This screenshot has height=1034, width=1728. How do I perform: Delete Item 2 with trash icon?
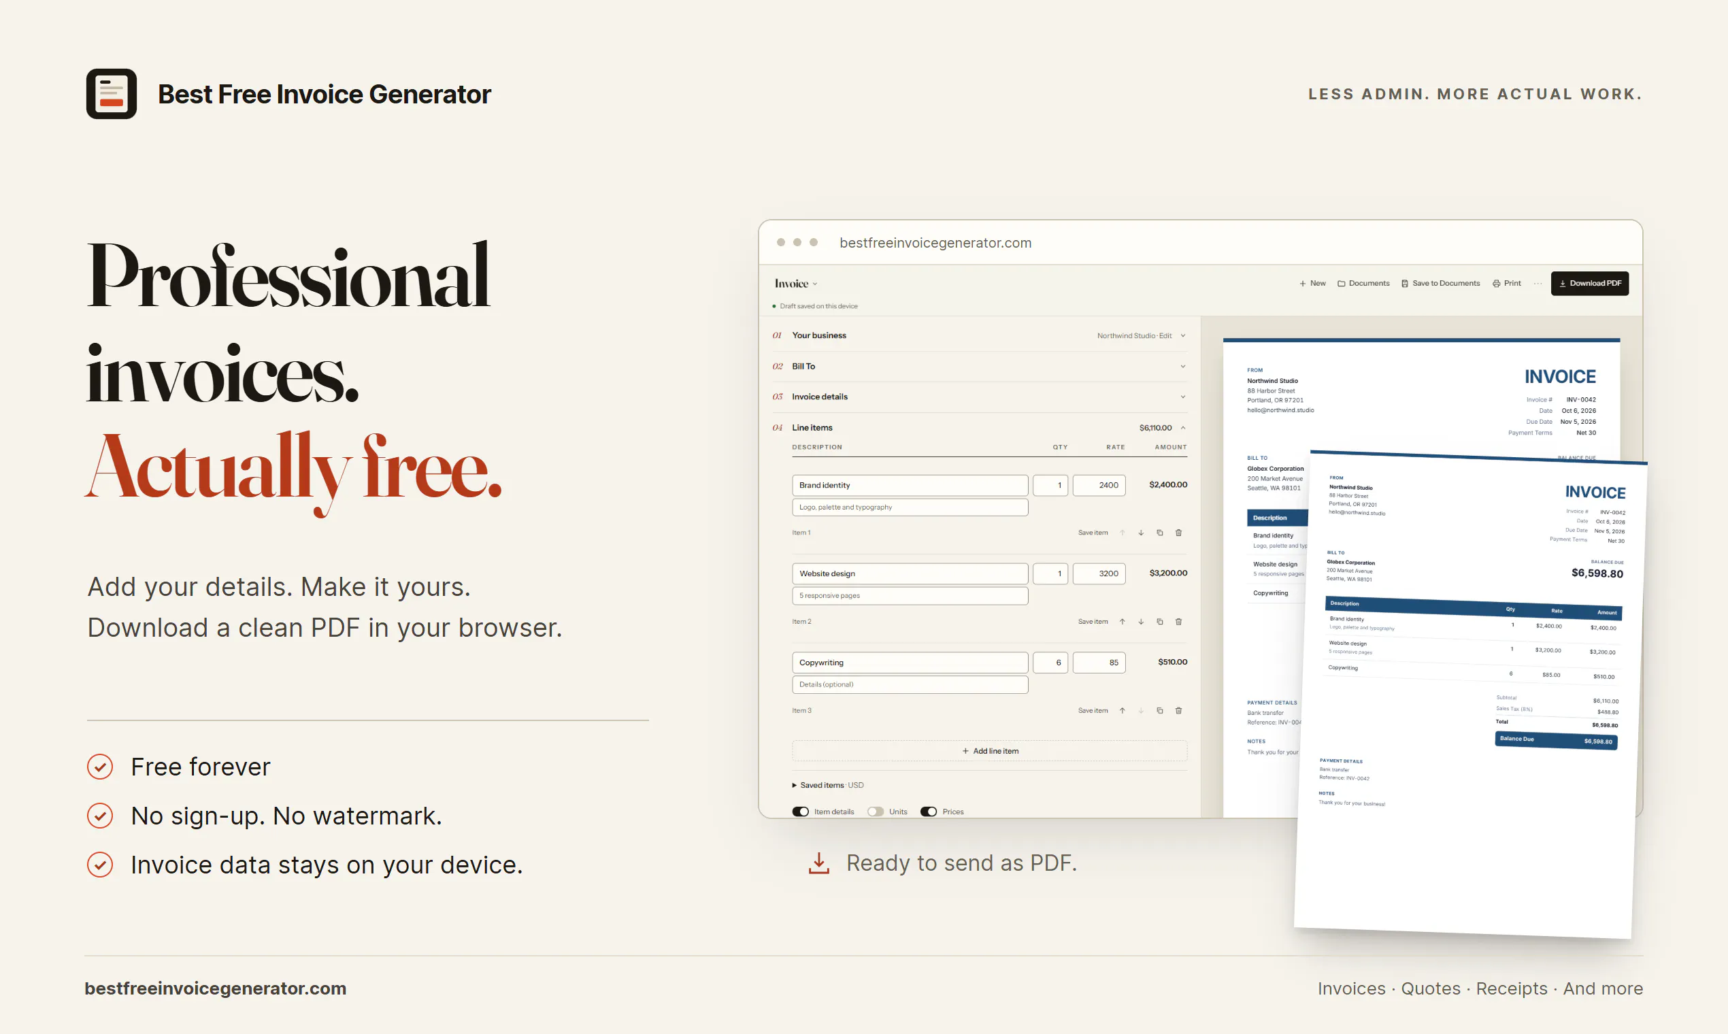click(1178, 622)
